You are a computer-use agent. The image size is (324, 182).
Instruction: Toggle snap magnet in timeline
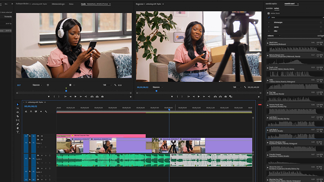31,112
